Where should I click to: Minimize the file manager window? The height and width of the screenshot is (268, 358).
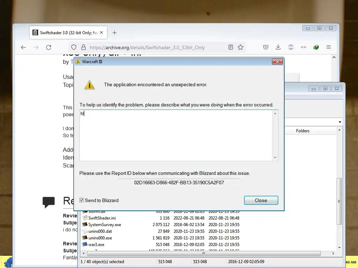pos(314,89)
